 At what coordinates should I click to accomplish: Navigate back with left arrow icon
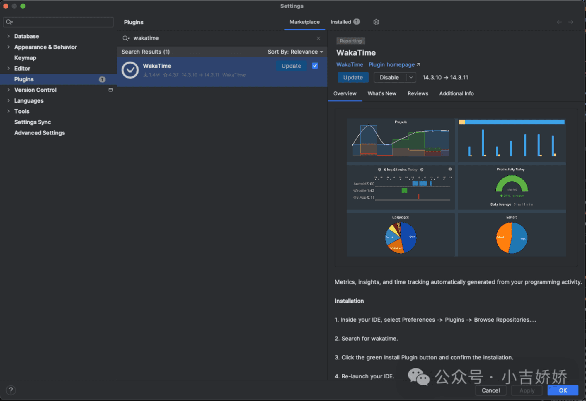(559, 22)
